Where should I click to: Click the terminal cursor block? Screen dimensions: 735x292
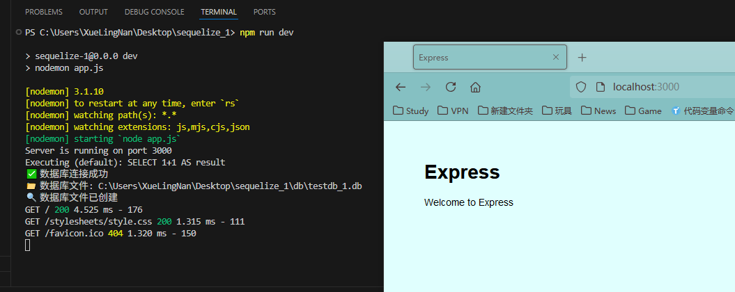point(28,245)
